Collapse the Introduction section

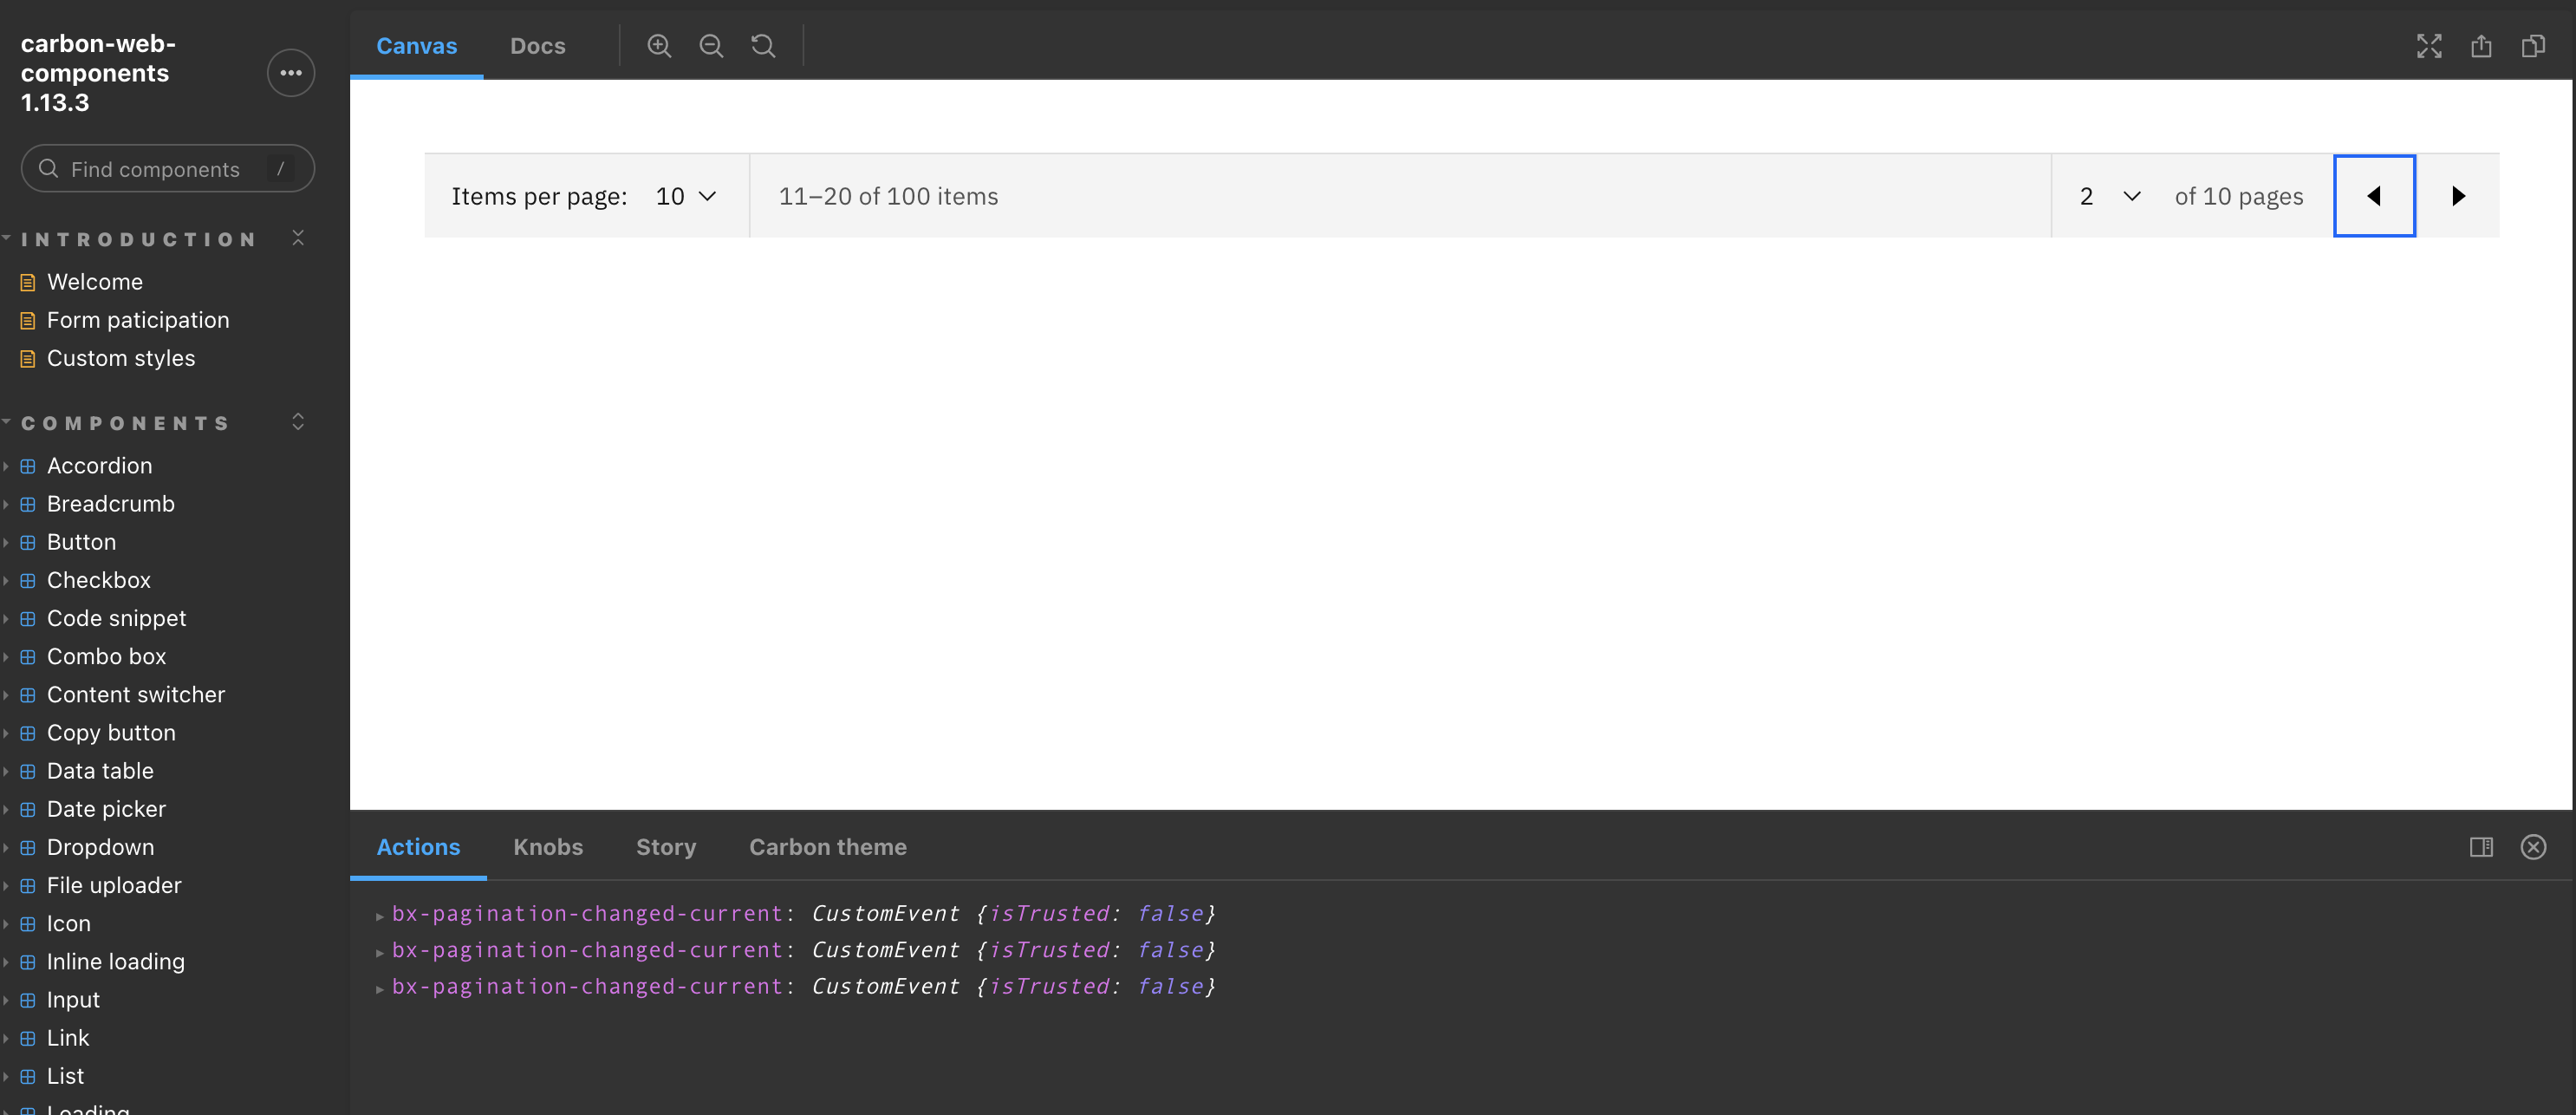(x=298, y=238)
